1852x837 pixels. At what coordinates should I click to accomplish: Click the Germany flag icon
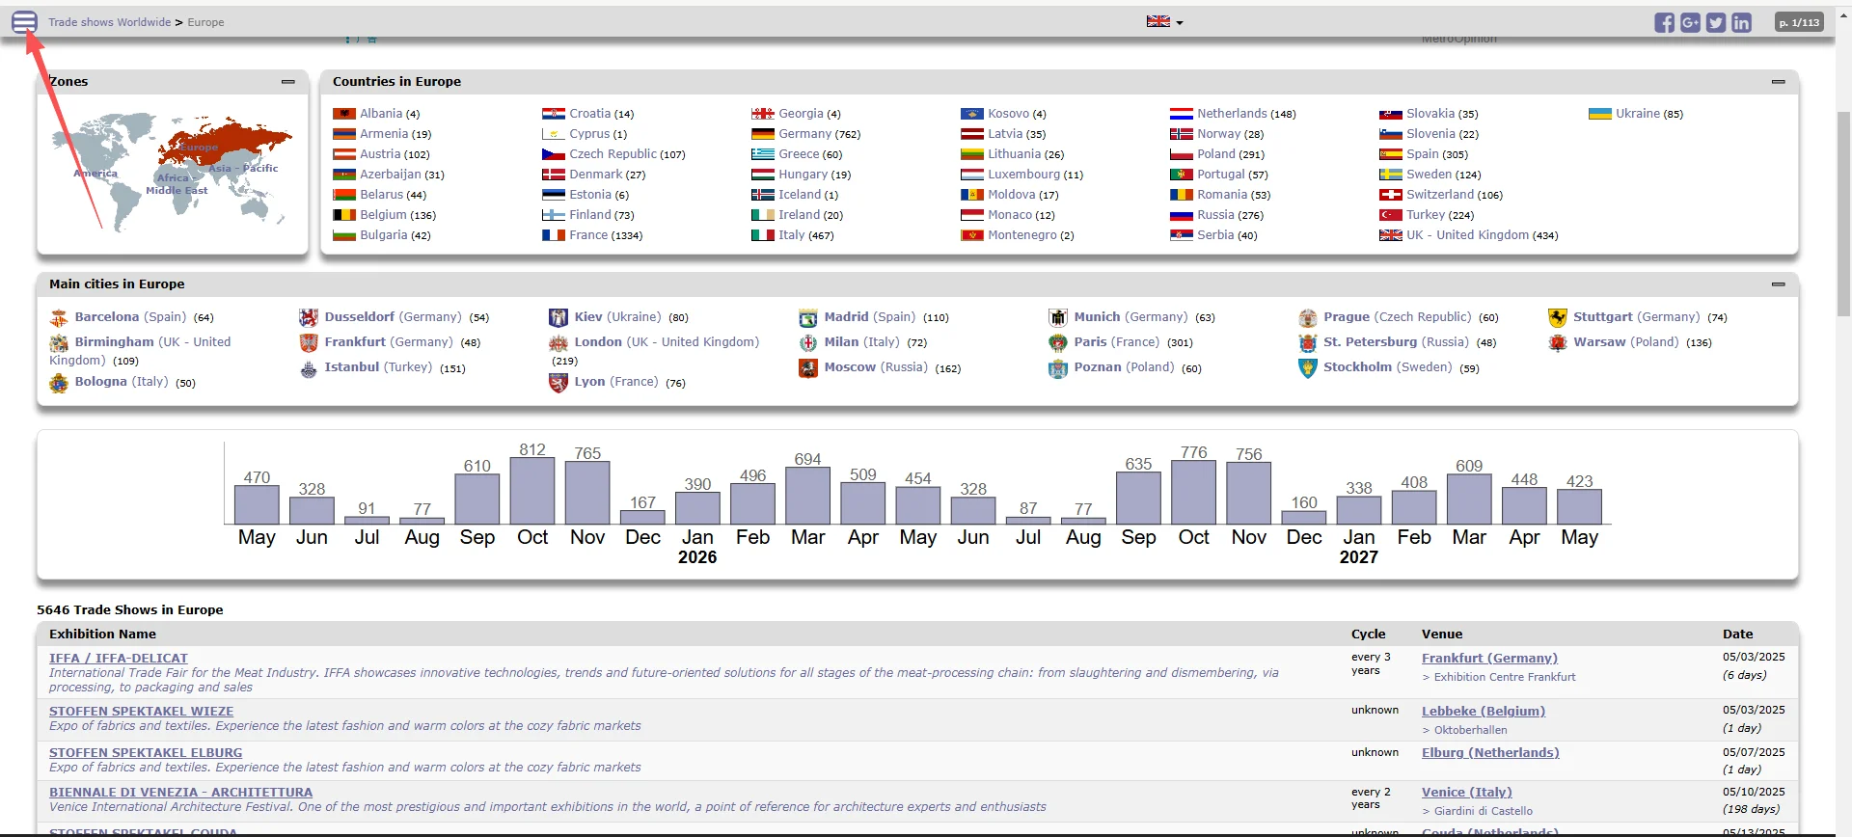pyautogui.click(x=763, y=134)
